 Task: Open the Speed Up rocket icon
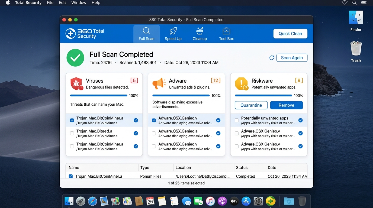(173, 31)
